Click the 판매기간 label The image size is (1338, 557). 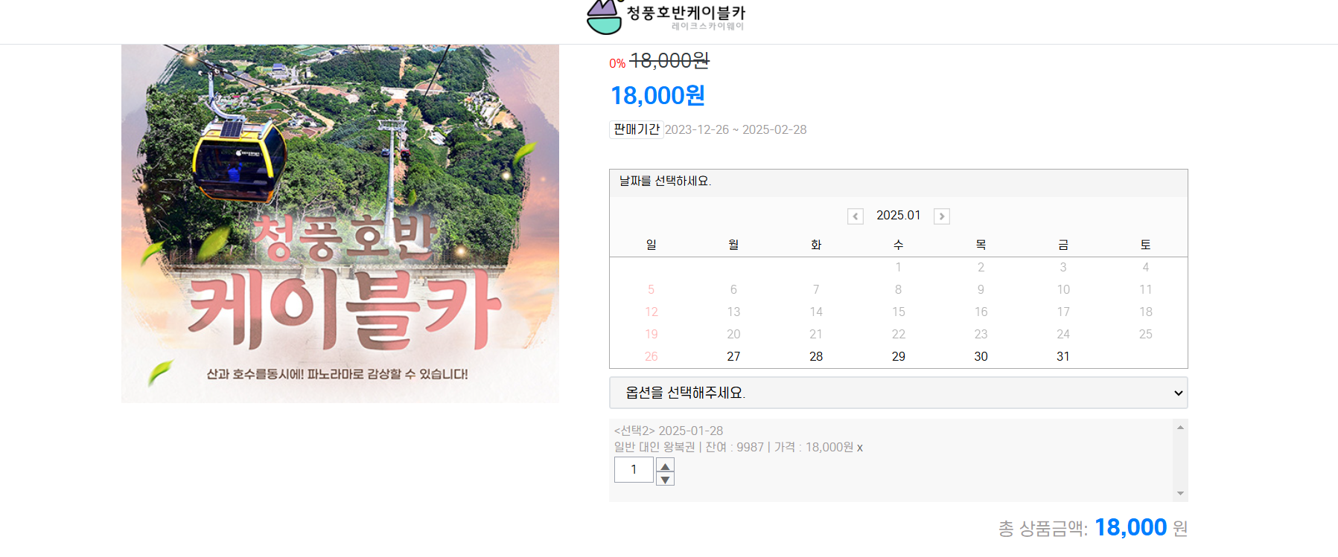coord(637,129)
